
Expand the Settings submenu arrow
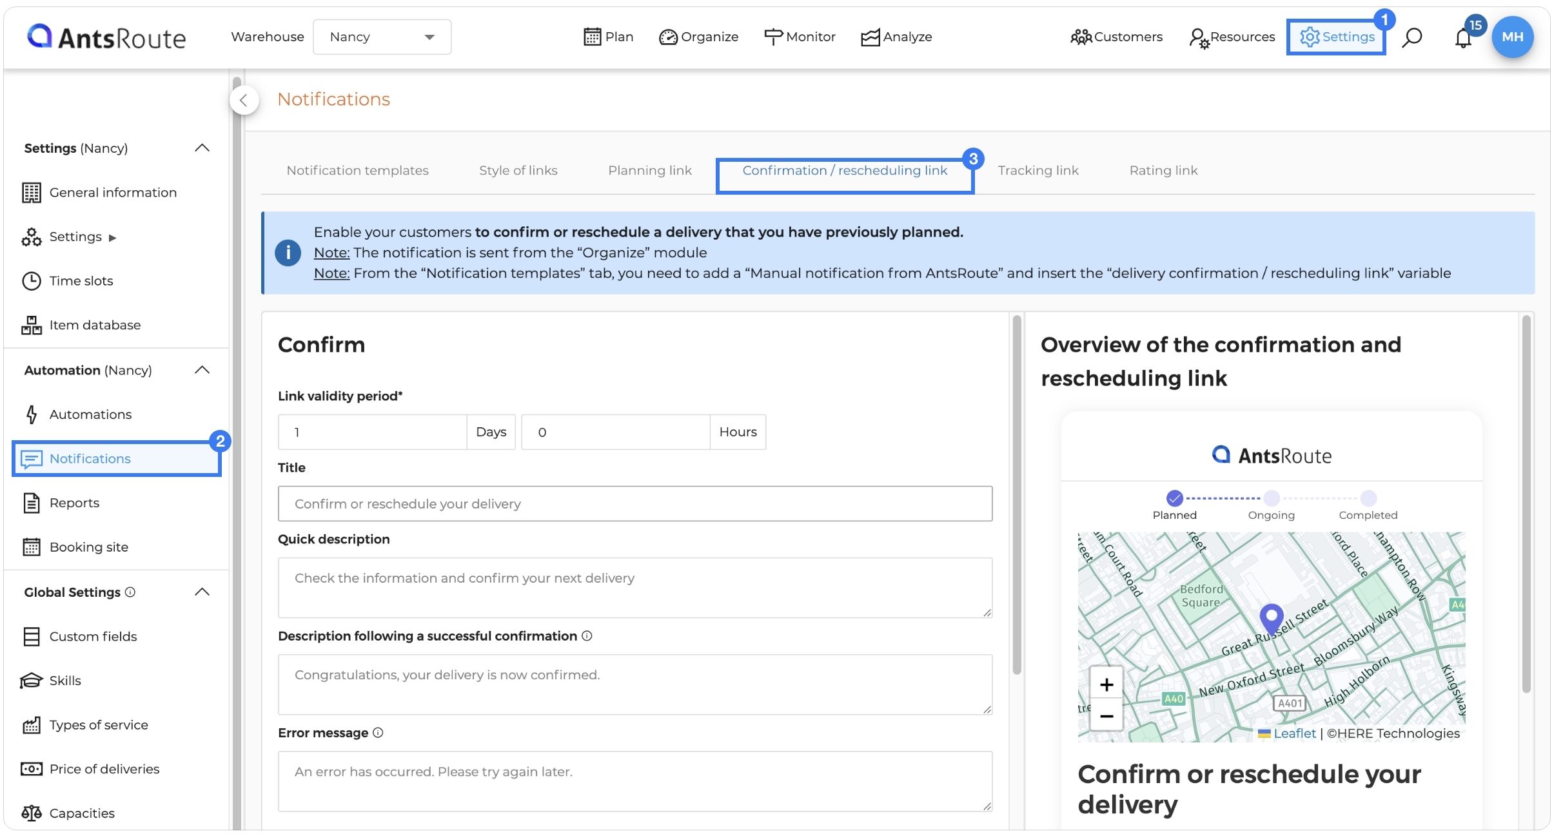point(112,237)
